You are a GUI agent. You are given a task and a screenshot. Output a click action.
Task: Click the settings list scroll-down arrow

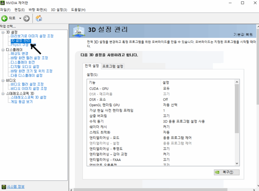(237, 163)
